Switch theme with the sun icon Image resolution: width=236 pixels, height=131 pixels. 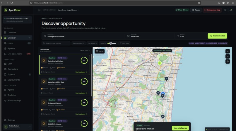[x=225, y=10]
